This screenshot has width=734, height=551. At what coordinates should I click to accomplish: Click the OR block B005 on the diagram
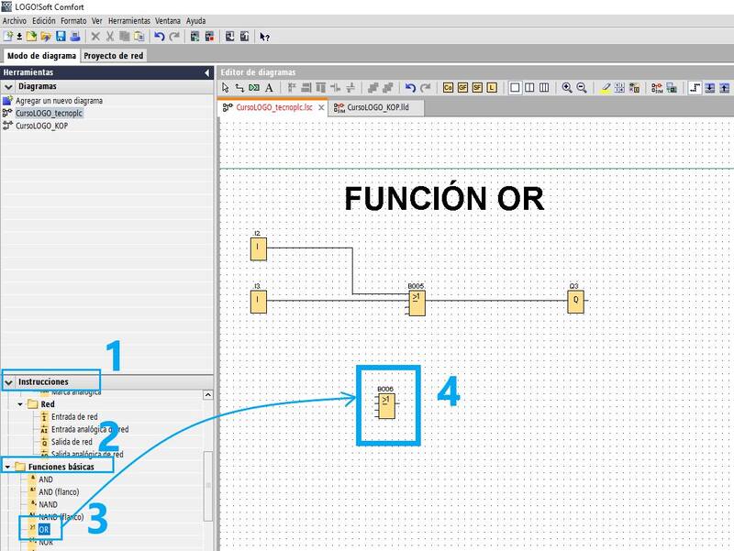(x=417, y=303)
